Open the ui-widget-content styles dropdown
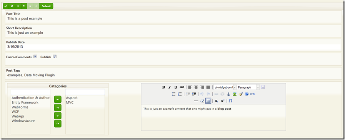 click(225, 87)
